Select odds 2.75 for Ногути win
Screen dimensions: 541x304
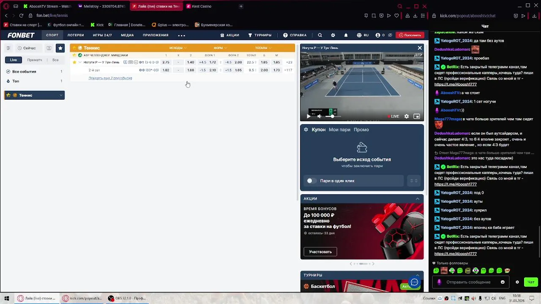point(166,62)
